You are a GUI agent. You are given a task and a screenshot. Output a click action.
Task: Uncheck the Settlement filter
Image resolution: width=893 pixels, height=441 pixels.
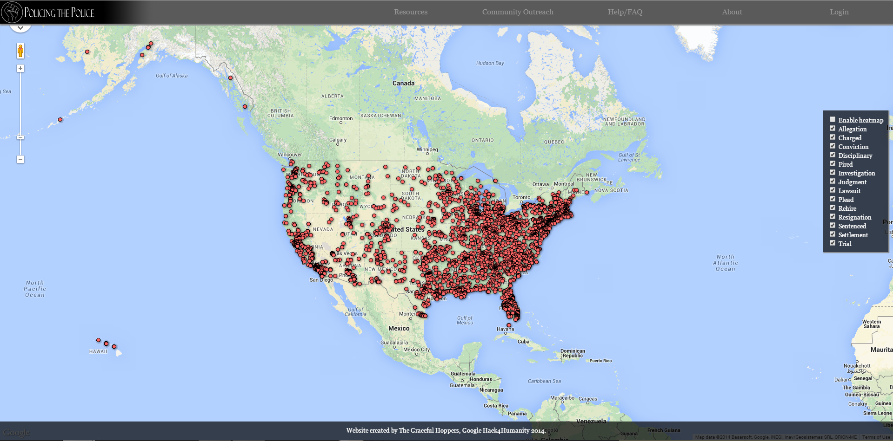[833, 234]
